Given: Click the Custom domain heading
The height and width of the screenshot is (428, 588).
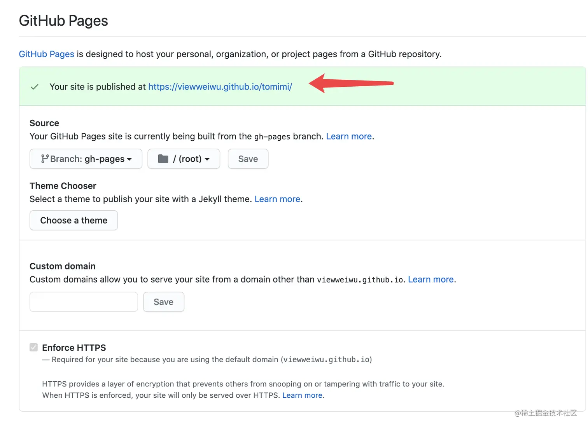Looking at the screenshot, I should [x=63, y=266].
